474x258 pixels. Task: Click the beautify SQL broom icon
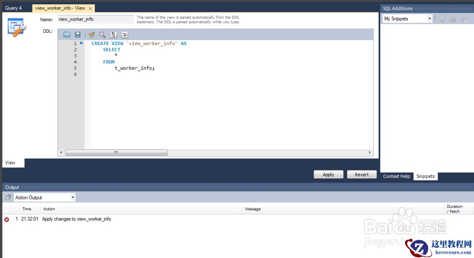(92, 34)
